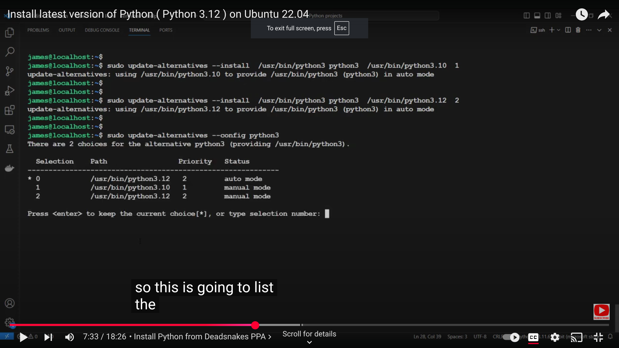Toggle the primary side bar layout icon
619x348 pixels.
tap(526, 15)
